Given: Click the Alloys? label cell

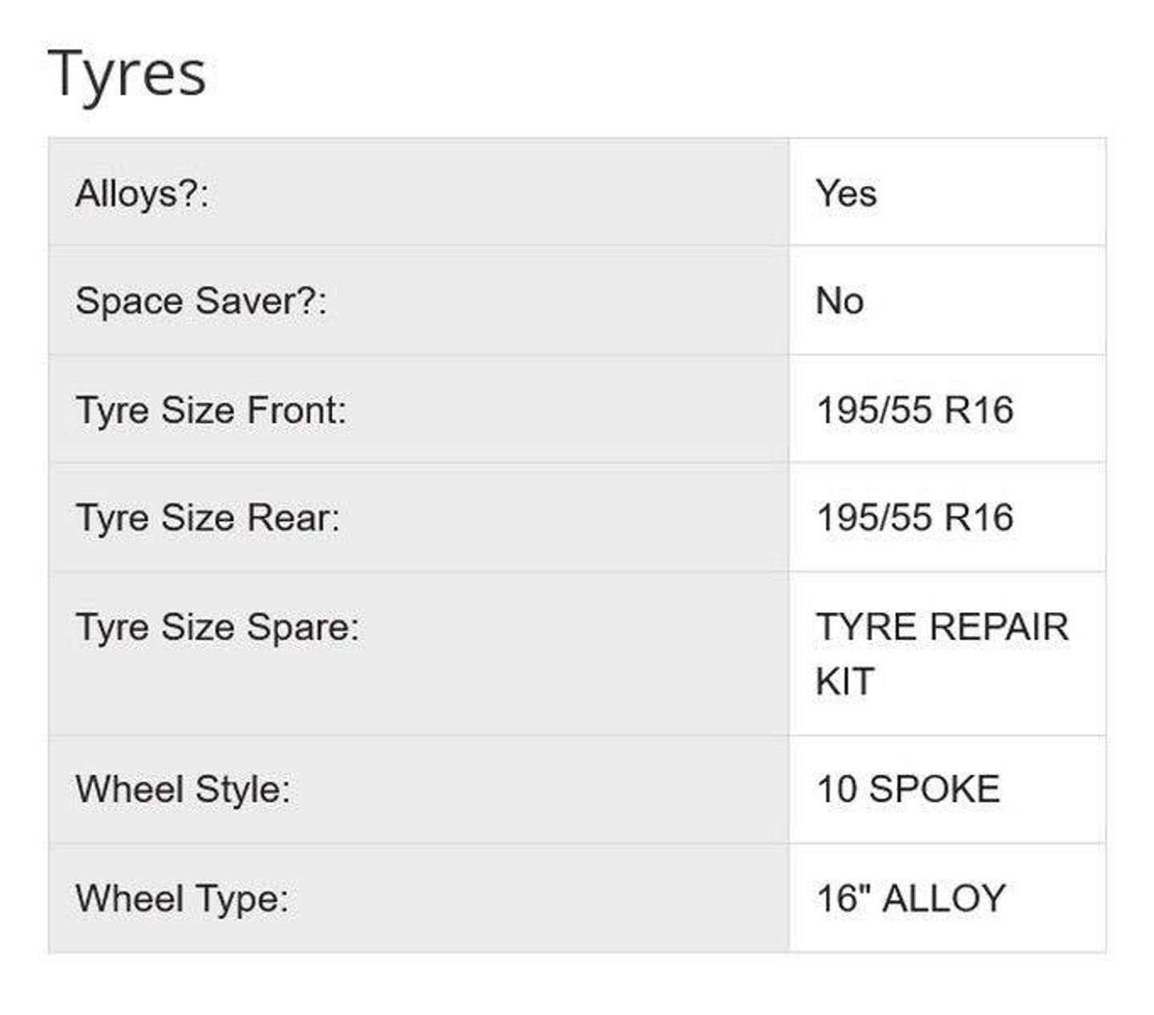Looking at the screenshot, I should (x=142, y=194).
